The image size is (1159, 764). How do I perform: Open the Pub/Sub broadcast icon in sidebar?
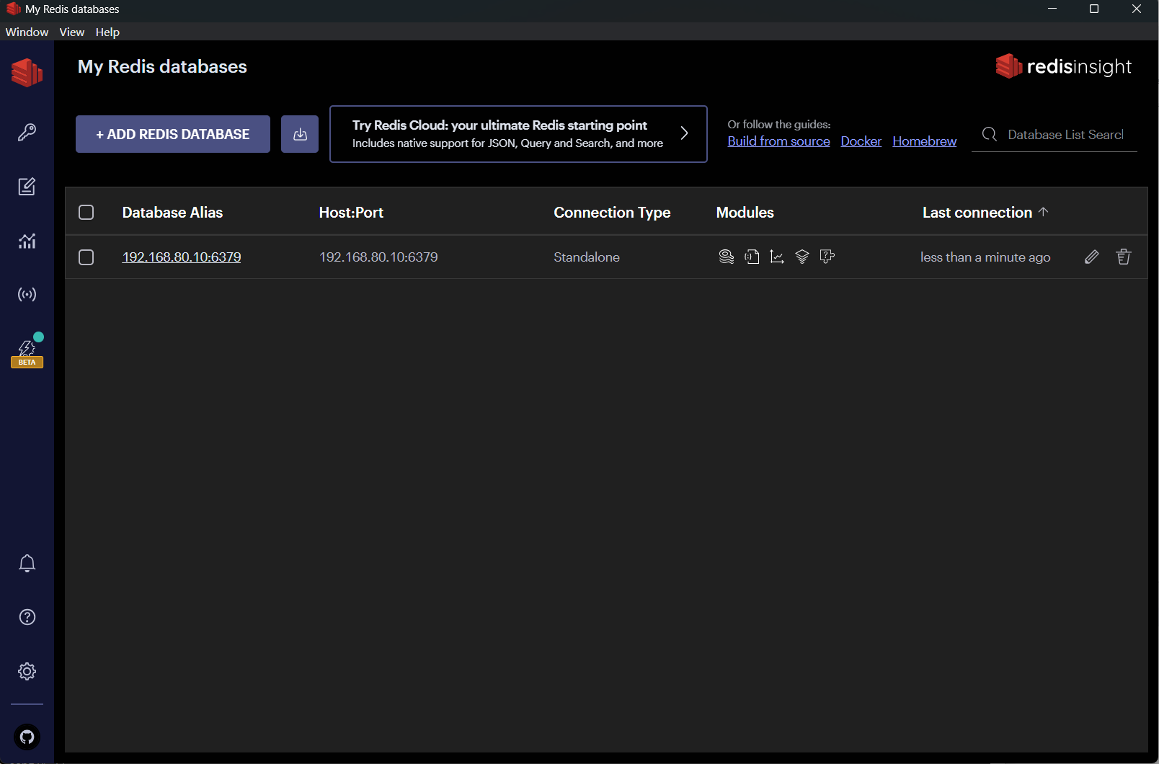coord(27,294)
